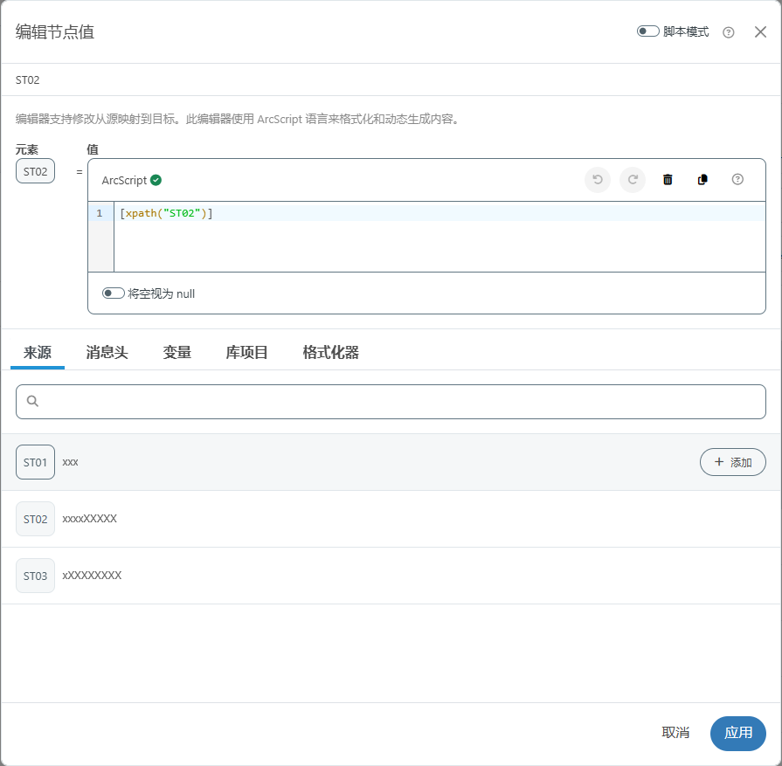Click the green ArcScript validation checkmark
The height and width of the screenshot is (766, 782).
156,180
